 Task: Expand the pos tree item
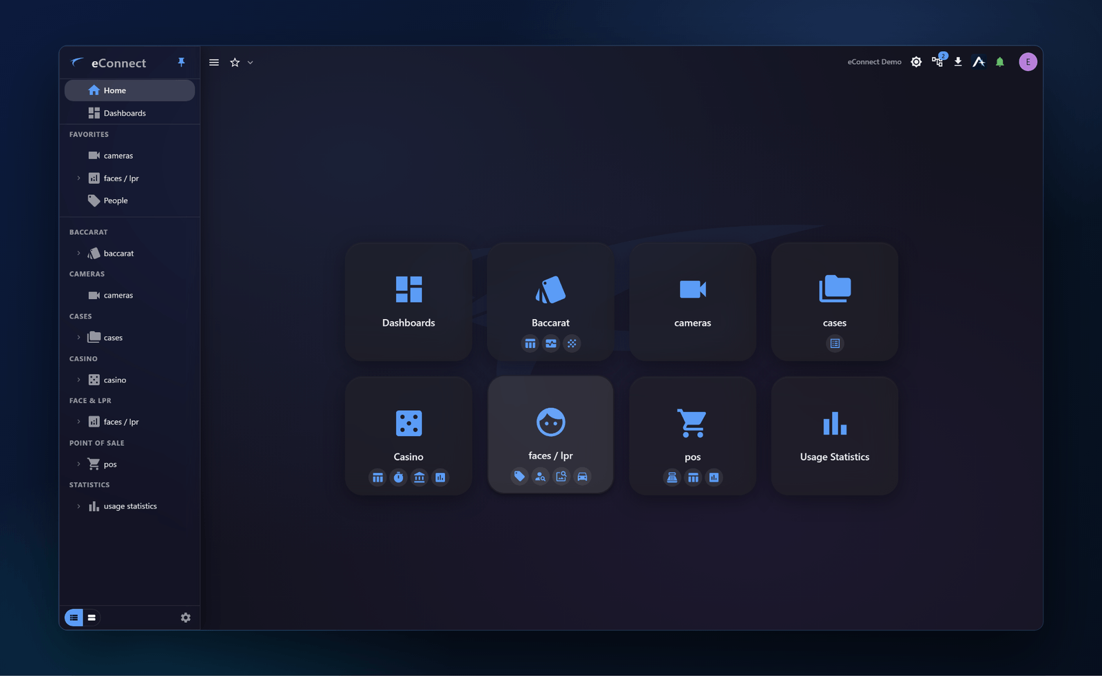(79, 464)
